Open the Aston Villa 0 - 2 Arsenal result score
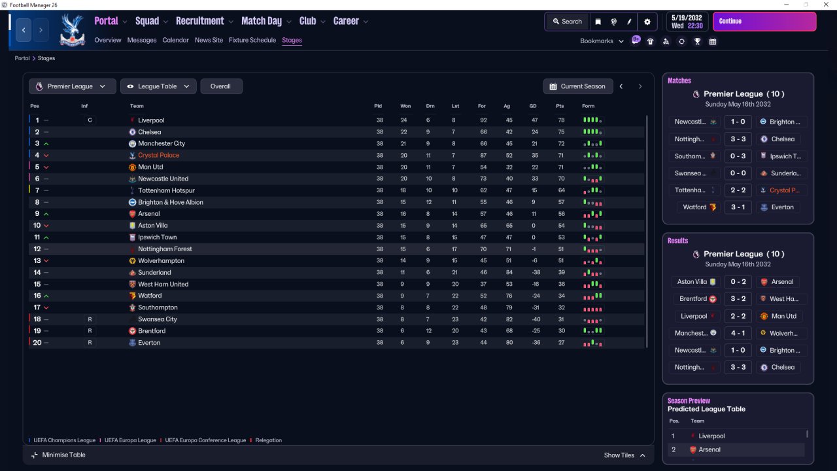Screen dimensions: 837x471 point(738,282)
